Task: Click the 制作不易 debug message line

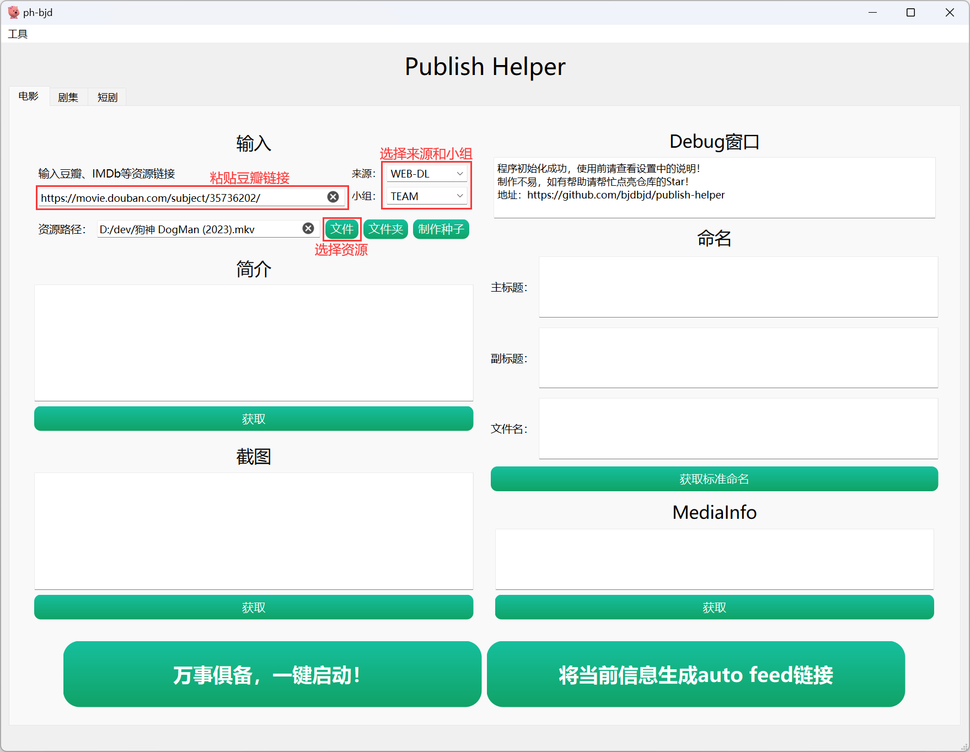Action: pyautogui.click(x=593, y=182)
